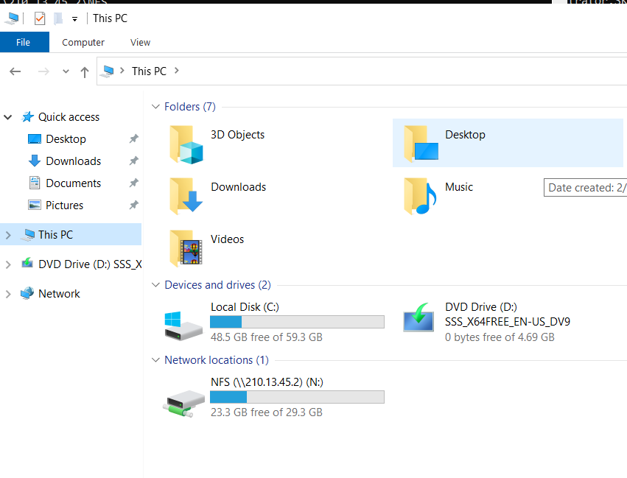Select the Local Disk (C:) drive icon

coord(183,326)
